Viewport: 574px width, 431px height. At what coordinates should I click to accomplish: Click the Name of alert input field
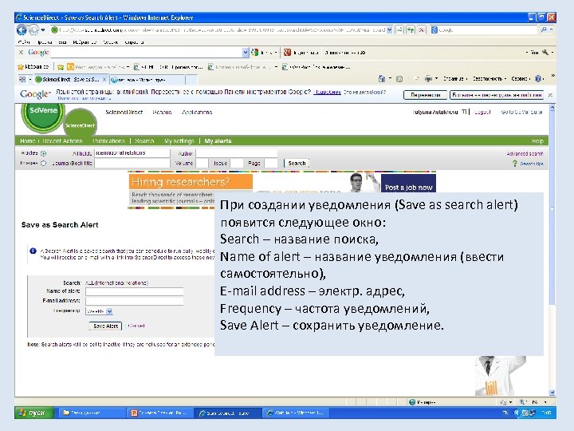[x=135, y=291]
